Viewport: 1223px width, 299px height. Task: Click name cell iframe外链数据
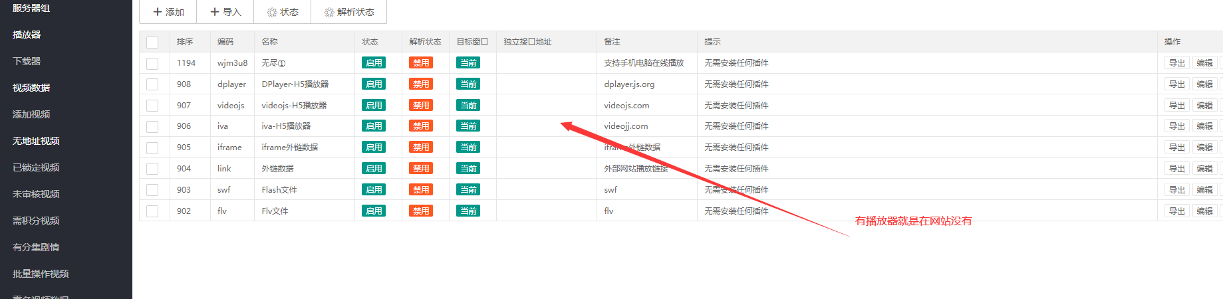(x=289, y=148)
